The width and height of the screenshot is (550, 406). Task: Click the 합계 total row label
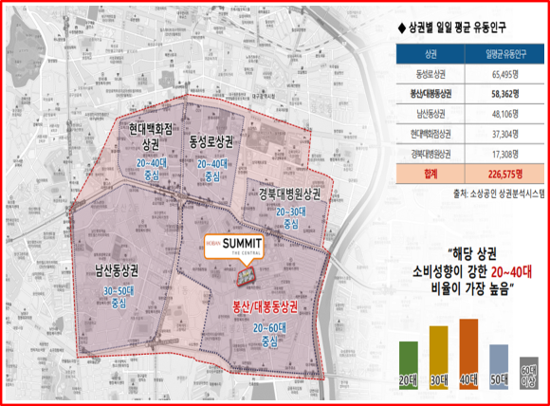click(x=431, y=174)
